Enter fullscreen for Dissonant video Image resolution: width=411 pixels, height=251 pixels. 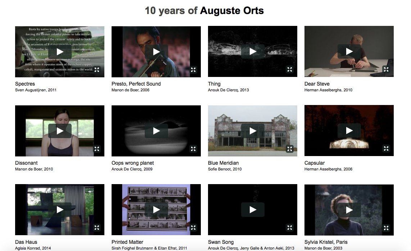(97, 149)
